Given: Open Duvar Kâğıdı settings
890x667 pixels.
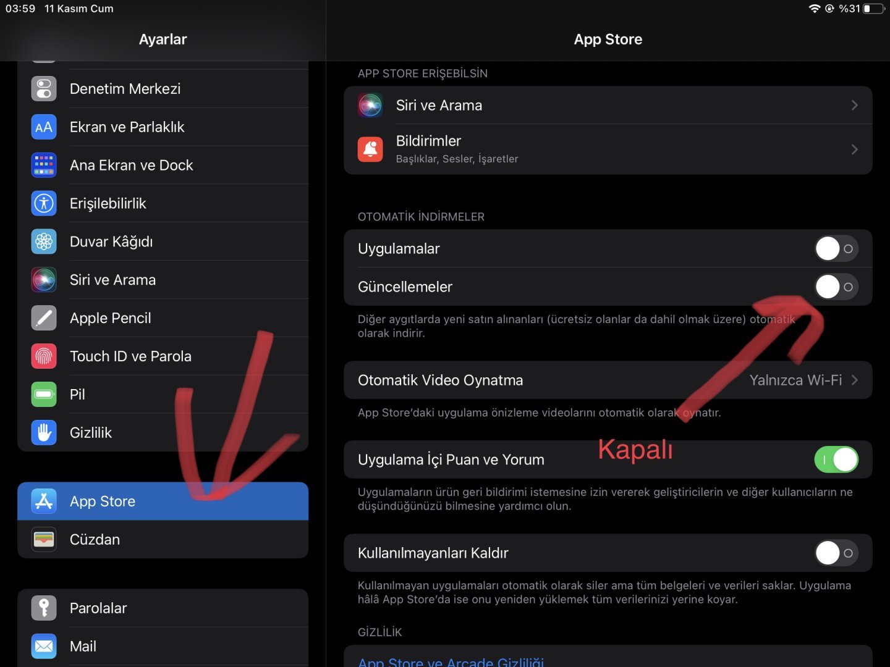Looking at the screenshot, I should 163,241.
